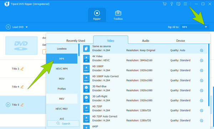Viewport: 214px width, 129px height.
Task: Open settings gear for HD 1080P Auto Correct
Action: [x=202, y=80]
